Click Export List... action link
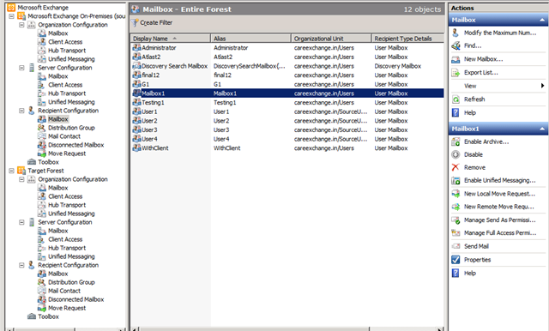 pyautogui.click(x=480, y=72)
